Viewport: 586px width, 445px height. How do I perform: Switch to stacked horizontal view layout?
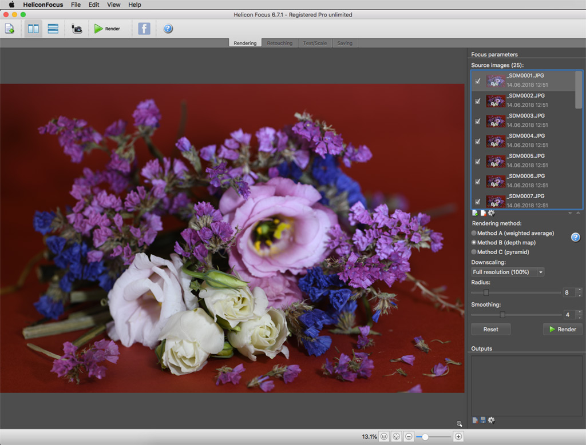(53, 29)
